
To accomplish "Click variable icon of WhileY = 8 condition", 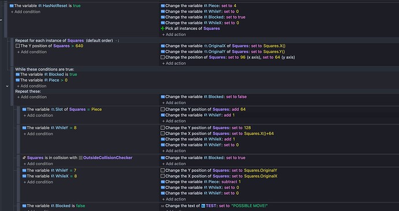I will tap(24, 128).
